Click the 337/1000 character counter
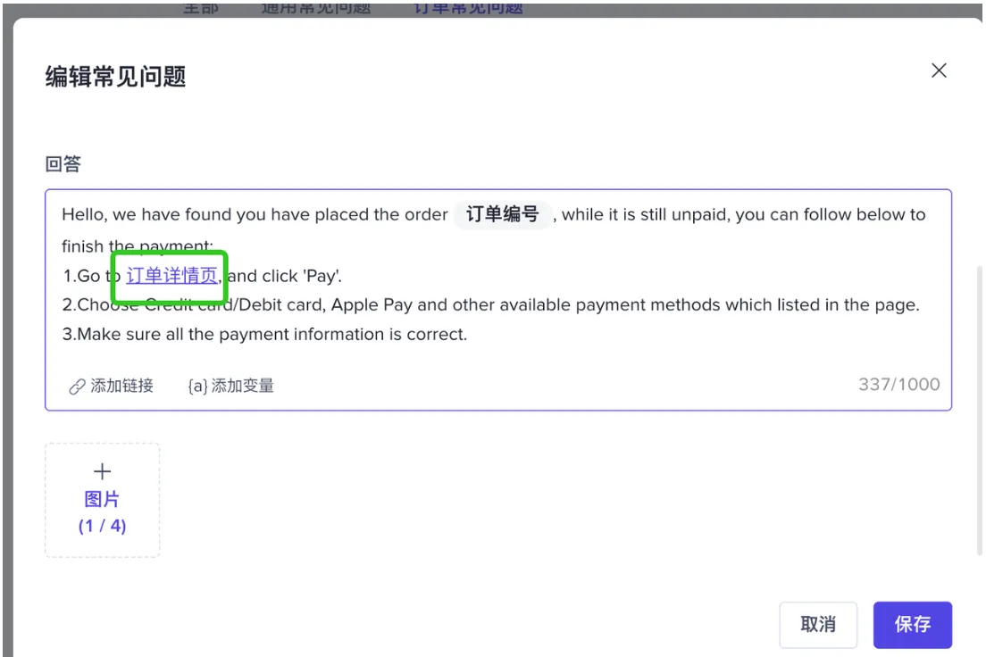Viewport: 986px width, 657px height. pos(899,384)
